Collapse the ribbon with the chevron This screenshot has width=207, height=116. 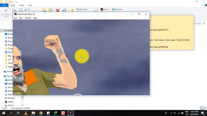[202, 5]
